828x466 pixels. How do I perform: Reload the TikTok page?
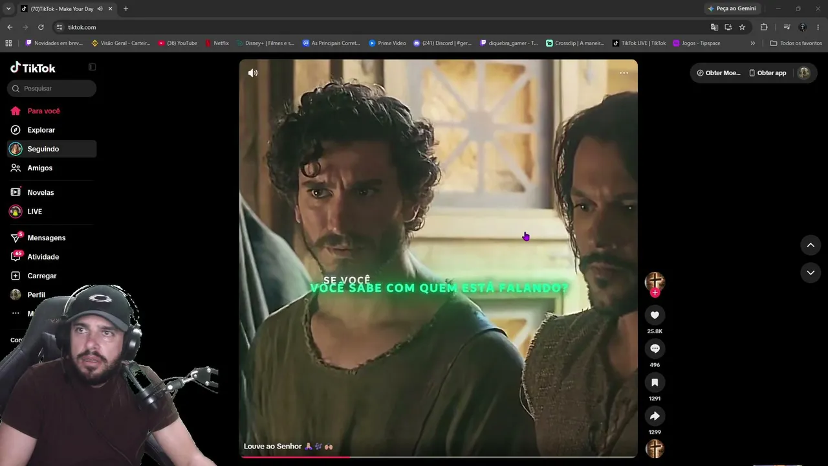click(41, 27)
